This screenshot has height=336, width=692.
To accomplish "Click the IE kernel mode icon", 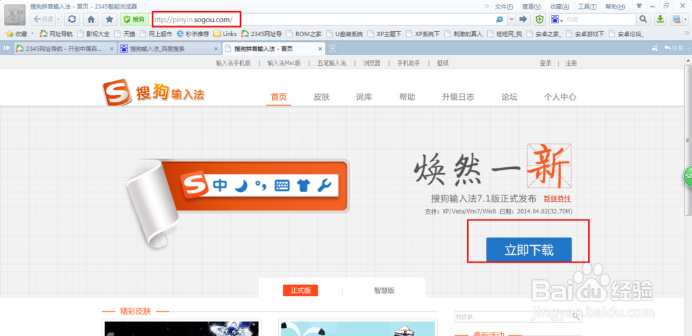I will [x=500, y=19].
